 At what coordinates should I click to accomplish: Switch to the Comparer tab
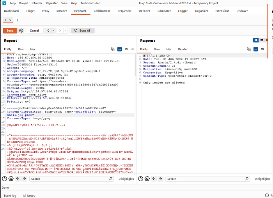tap(164, 11)
